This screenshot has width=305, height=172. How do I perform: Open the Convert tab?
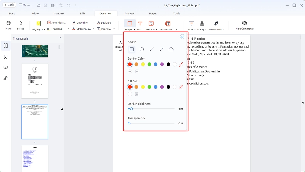click(59, 13)
